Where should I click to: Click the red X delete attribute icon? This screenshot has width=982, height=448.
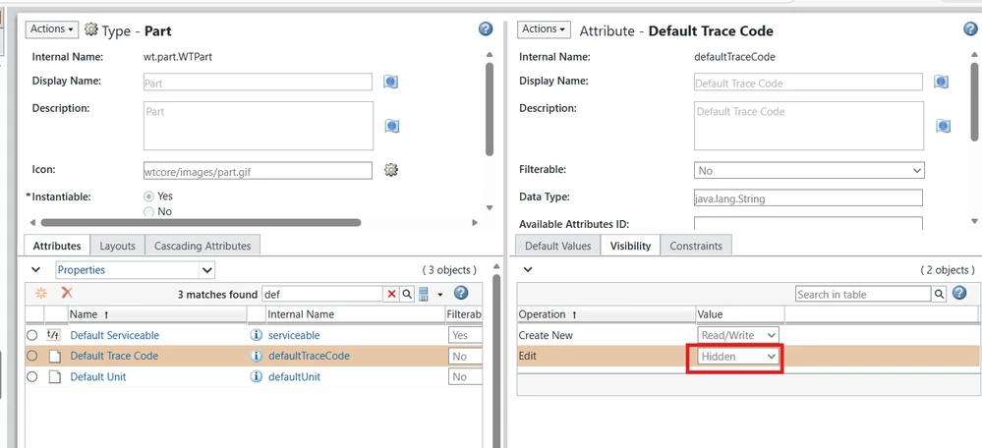click(x=67, y=292)
